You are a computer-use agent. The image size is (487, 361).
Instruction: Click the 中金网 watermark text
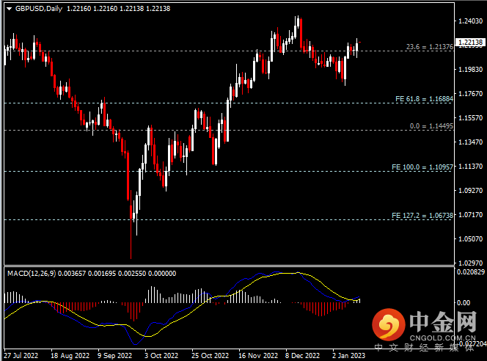(444, 321)
